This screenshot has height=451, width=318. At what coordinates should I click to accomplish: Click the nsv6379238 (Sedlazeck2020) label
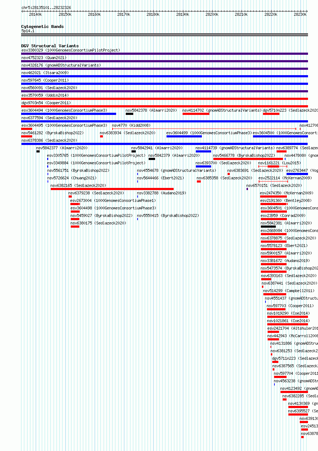pos(96,193)
